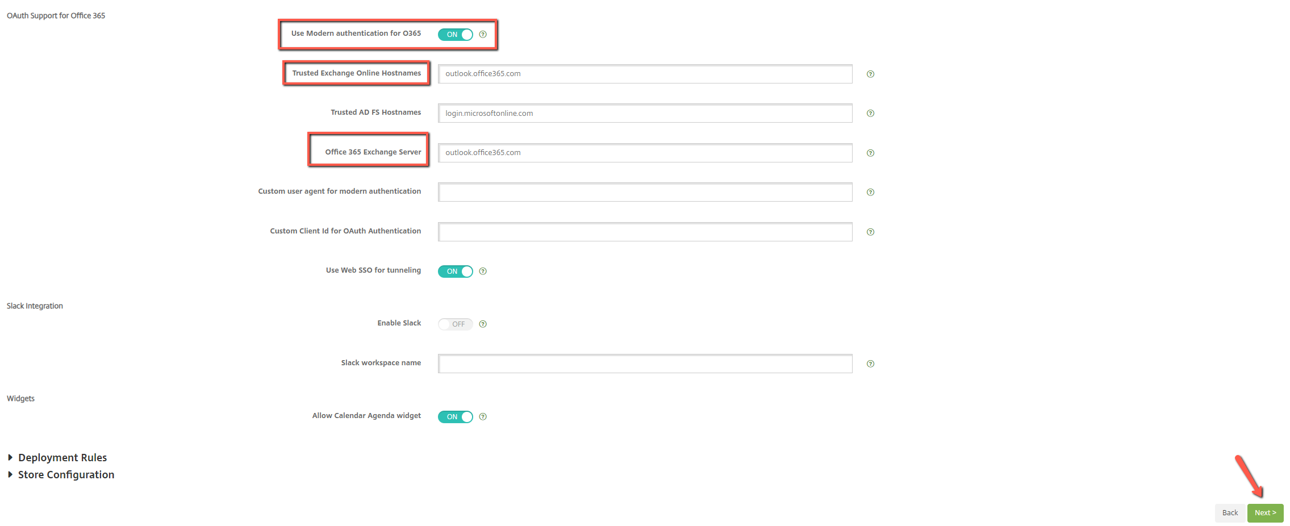The image size is (1290, 526).
Task: Edit the Office 365 Exchange Server field
Action: [x=645, y=153]
